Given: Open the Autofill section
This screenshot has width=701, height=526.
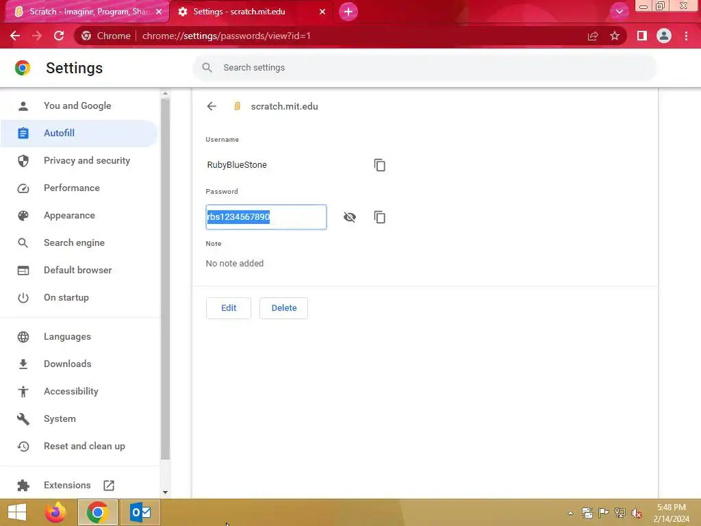Looking at the screenshot, I should [79, 134].
